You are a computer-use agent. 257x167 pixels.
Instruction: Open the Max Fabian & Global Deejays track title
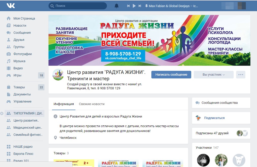tap(173, 6)
